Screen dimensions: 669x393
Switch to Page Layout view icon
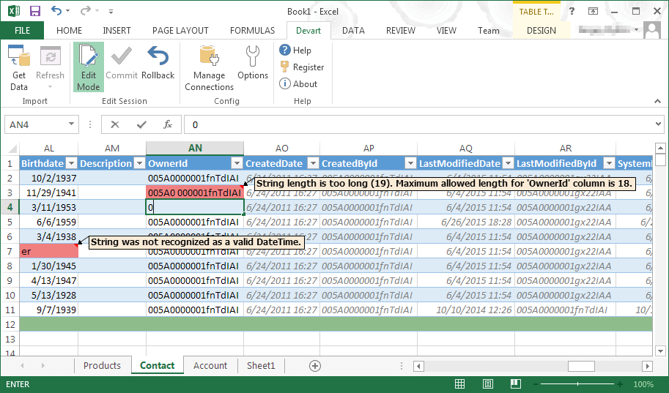(488, 384)
